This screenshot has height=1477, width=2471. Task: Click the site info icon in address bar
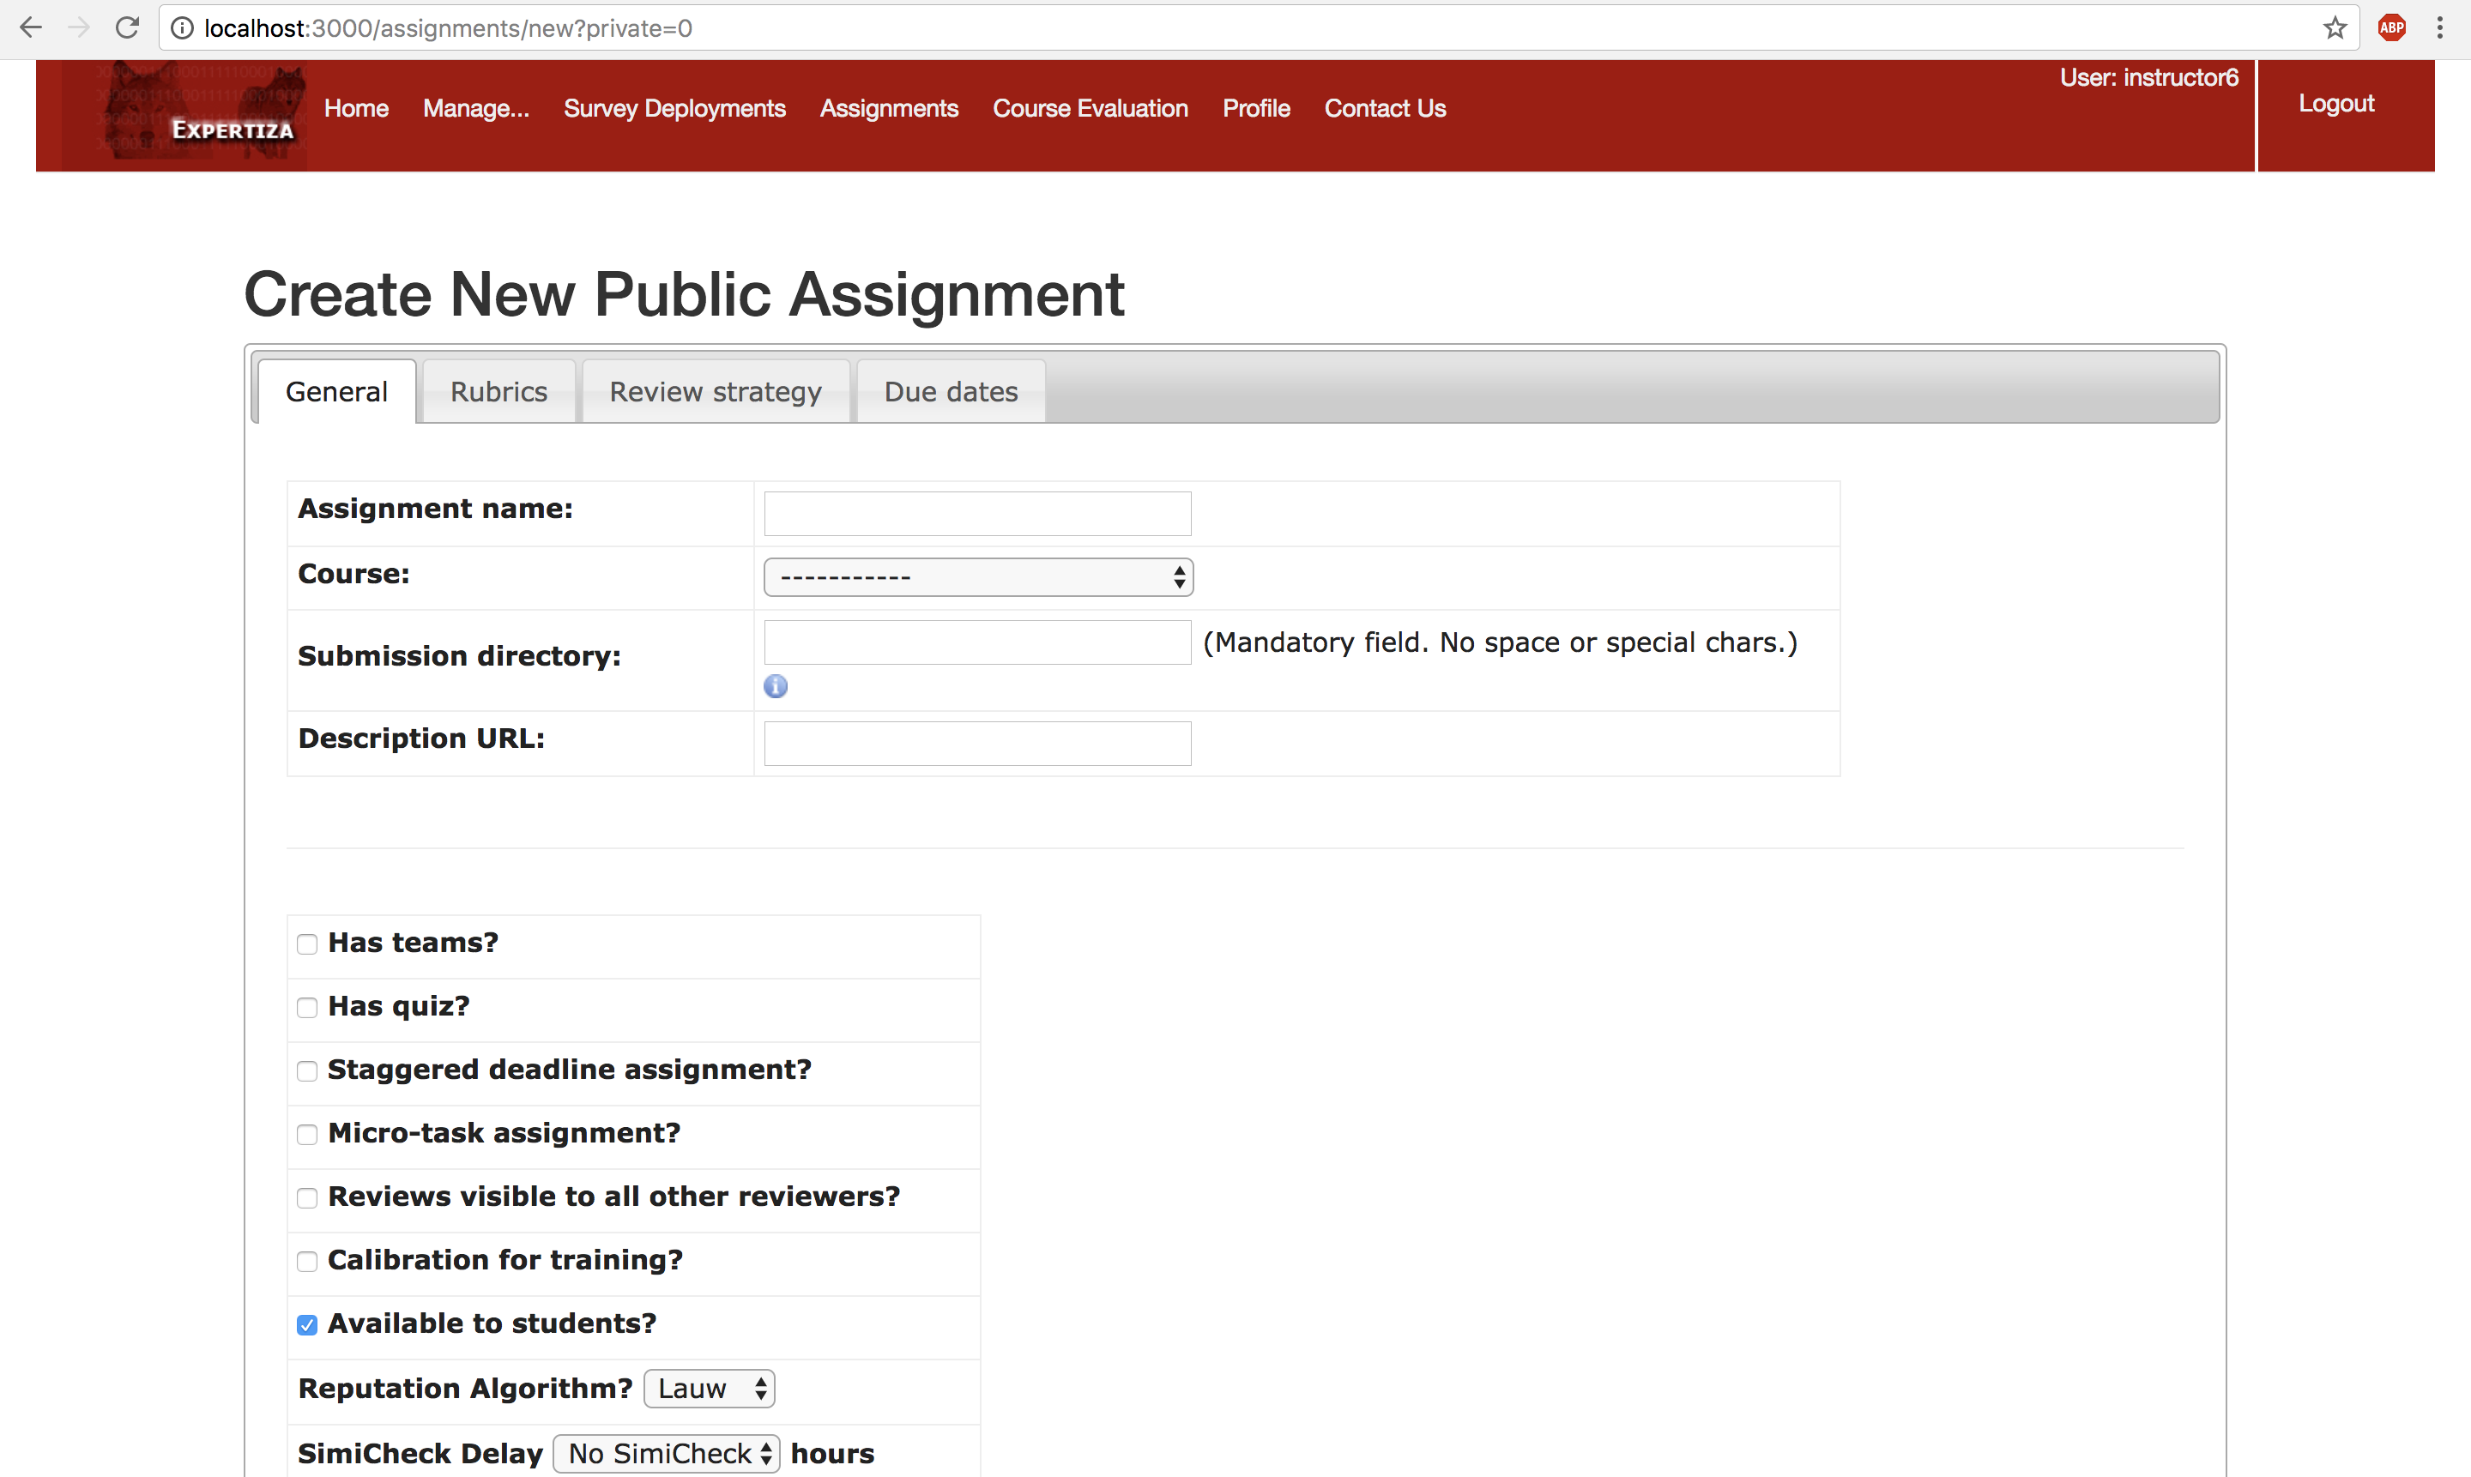(x=182, y=27)
